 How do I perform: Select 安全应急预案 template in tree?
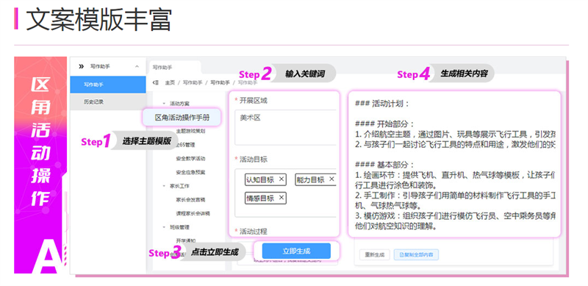190,172
